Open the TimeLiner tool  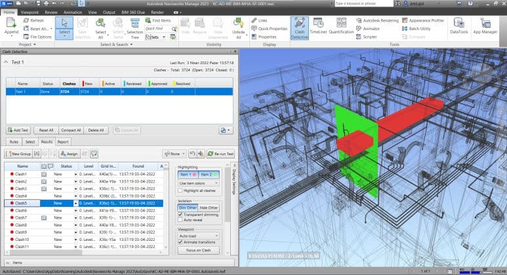319,26
